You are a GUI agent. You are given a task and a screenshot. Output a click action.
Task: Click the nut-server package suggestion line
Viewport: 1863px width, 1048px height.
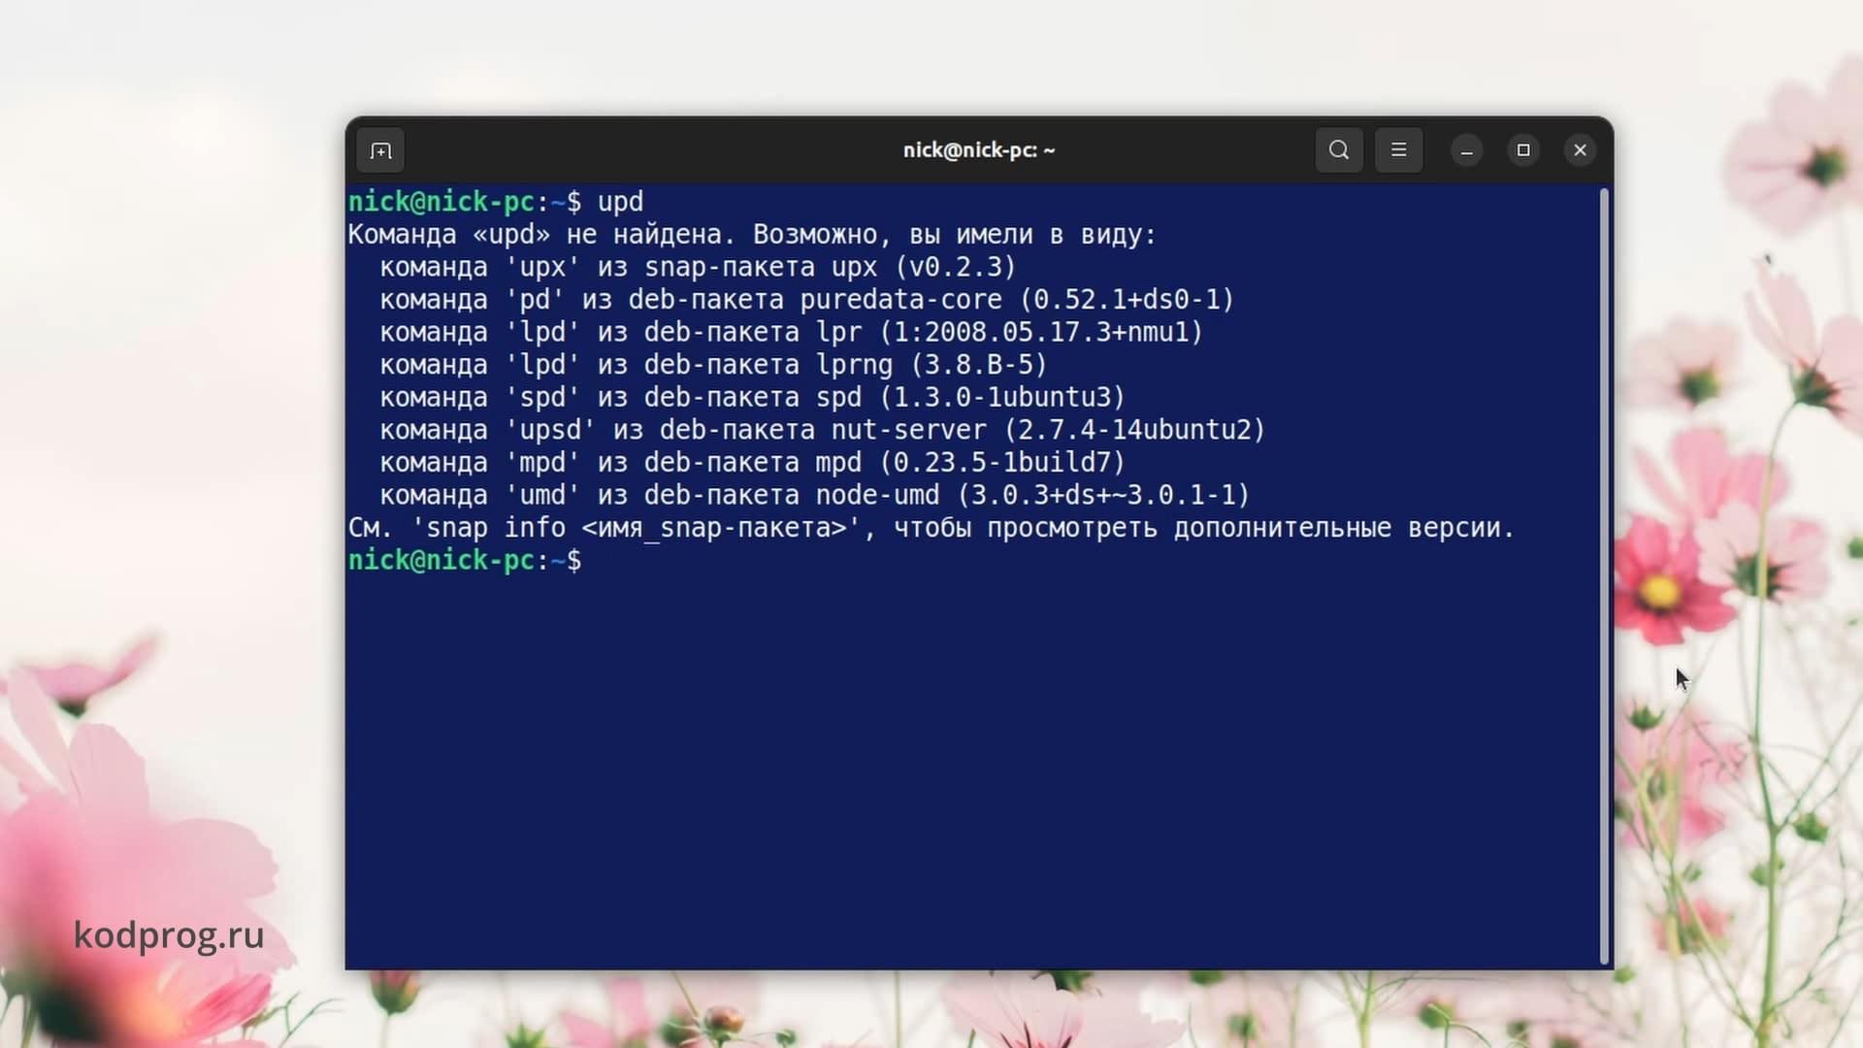[x=823, y=430]
